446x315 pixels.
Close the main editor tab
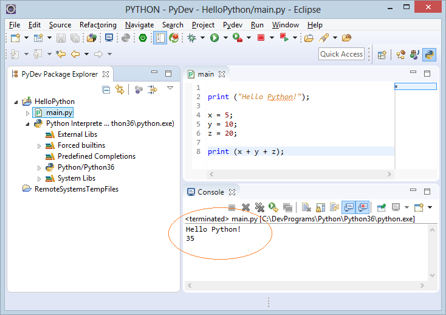pos(222,74)
